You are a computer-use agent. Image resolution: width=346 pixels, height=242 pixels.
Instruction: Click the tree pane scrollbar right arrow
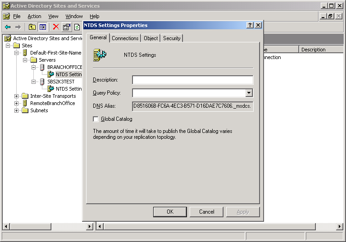pyautogui.click(x=90, y=226)
